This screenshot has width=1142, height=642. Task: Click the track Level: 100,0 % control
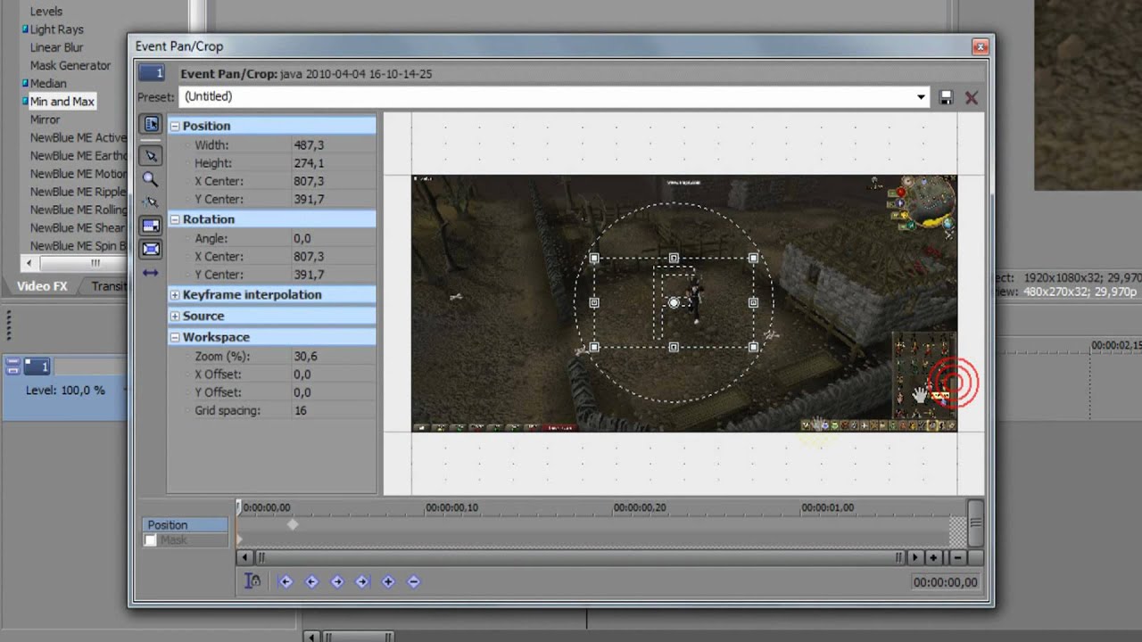pos(65,391)
